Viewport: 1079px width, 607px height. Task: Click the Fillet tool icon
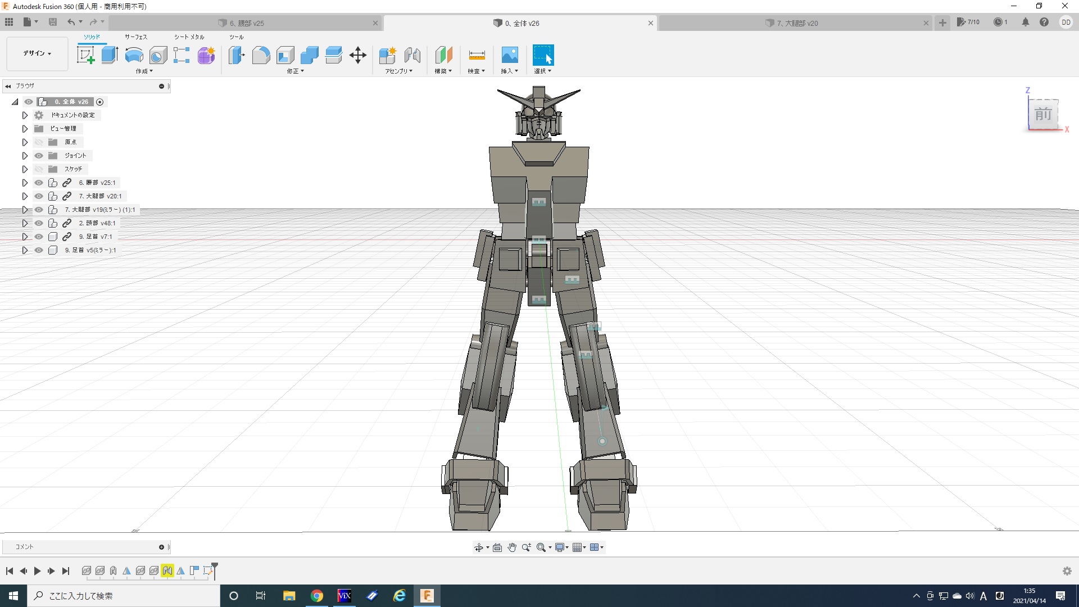261,55
